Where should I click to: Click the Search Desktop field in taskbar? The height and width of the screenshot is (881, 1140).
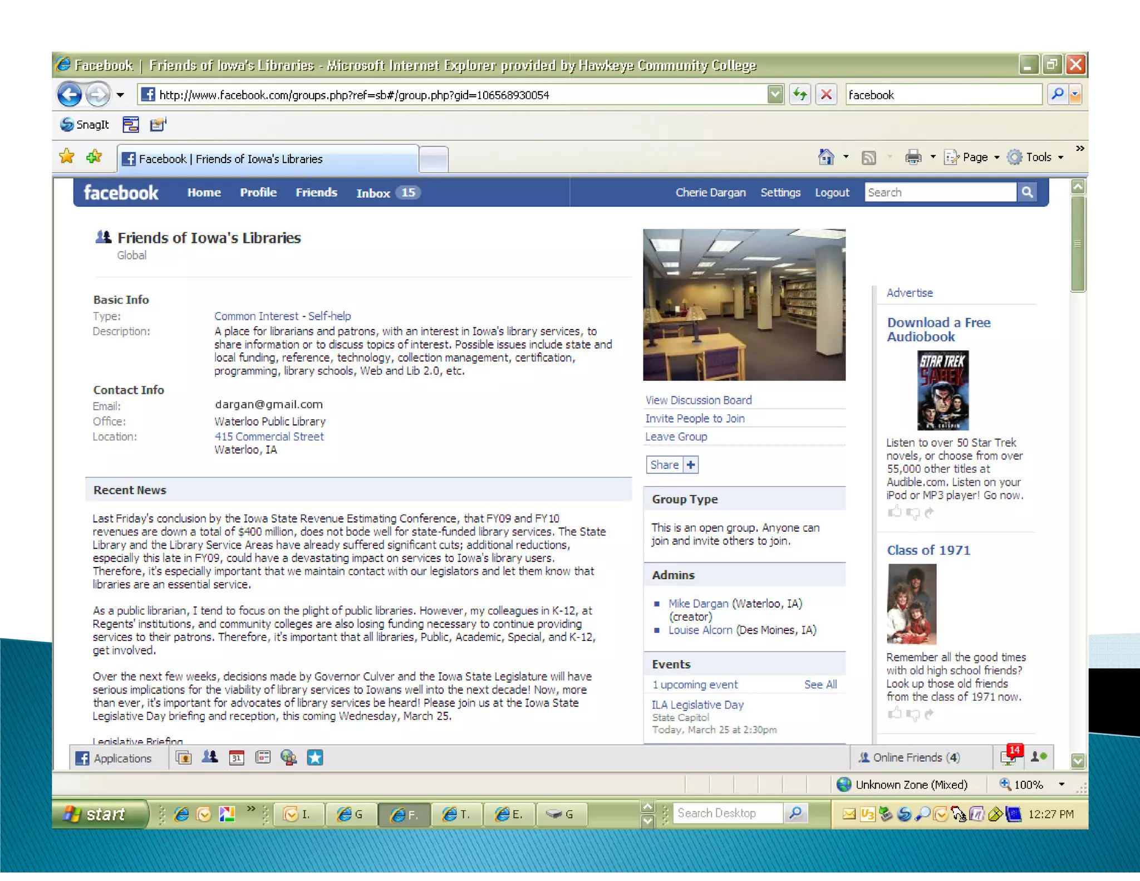(x=727, y=814)
